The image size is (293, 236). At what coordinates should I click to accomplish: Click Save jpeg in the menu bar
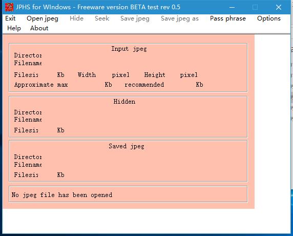135,18
